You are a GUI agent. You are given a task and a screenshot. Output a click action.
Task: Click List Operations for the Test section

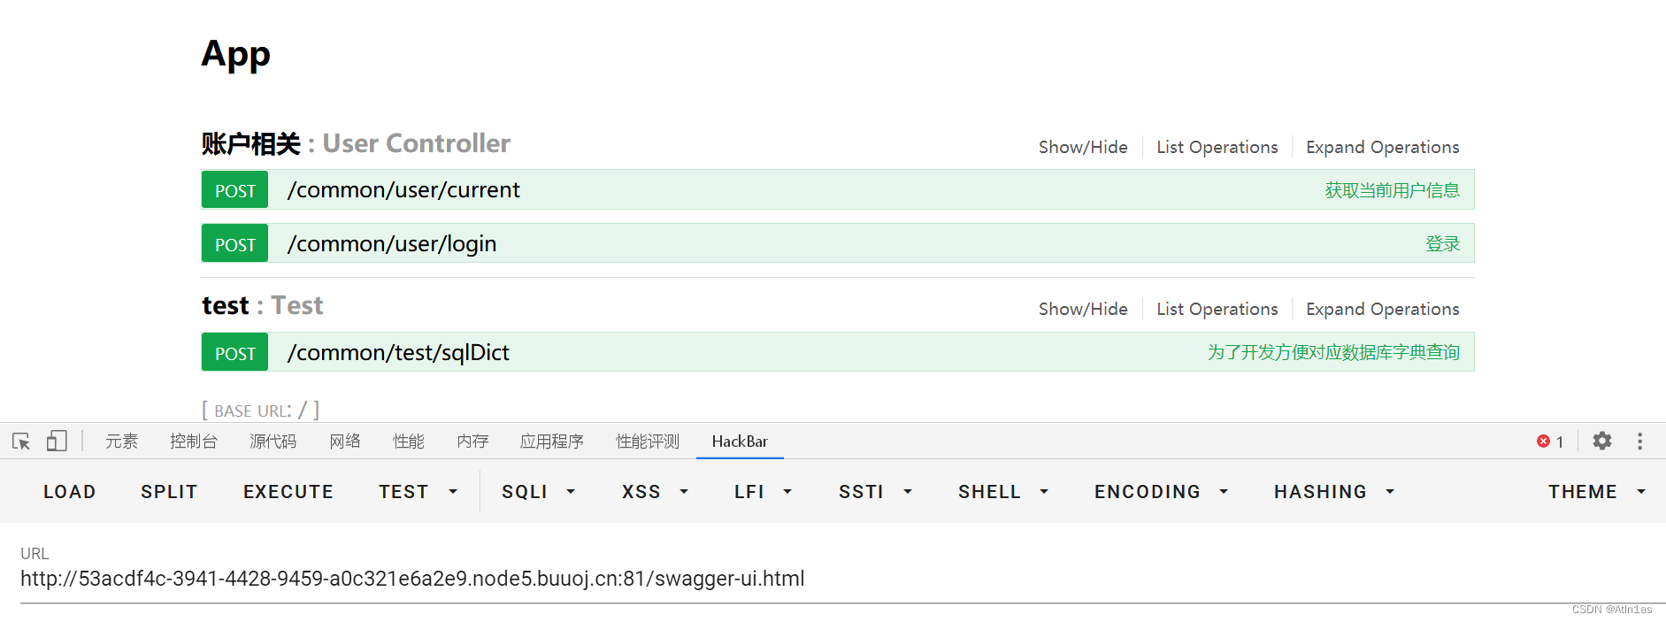click(x=1217, y=308)
